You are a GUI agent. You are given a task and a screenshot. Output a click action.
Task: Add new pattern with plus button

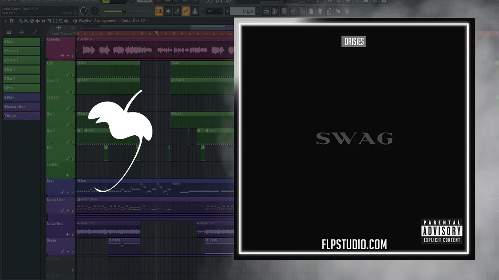(258, 11)
